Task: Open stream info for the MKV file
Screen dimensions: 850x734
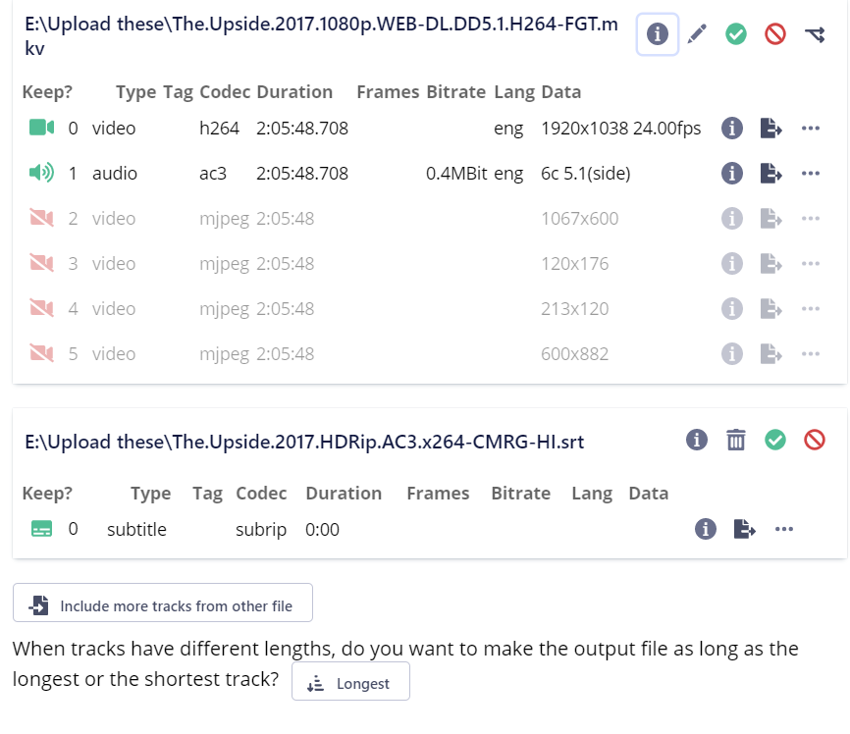Action: (x=659, y=33)
